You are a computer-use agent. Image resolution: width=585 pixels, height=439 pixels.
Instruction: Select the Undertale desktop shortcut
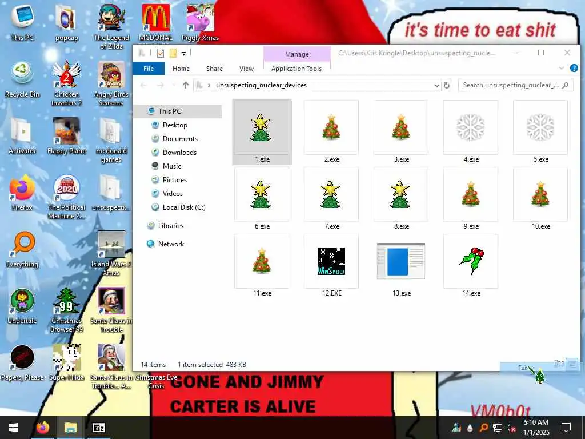point(22,306)
